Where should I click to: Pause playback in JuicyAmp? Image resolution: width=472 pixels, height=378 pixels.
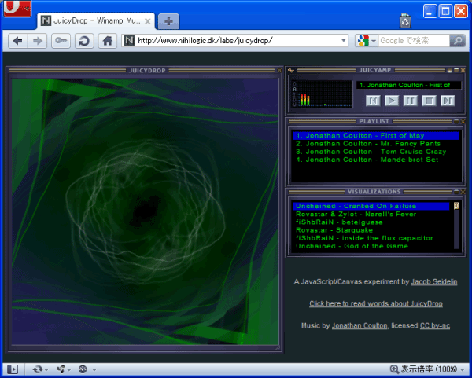click(x=411, y=101)
